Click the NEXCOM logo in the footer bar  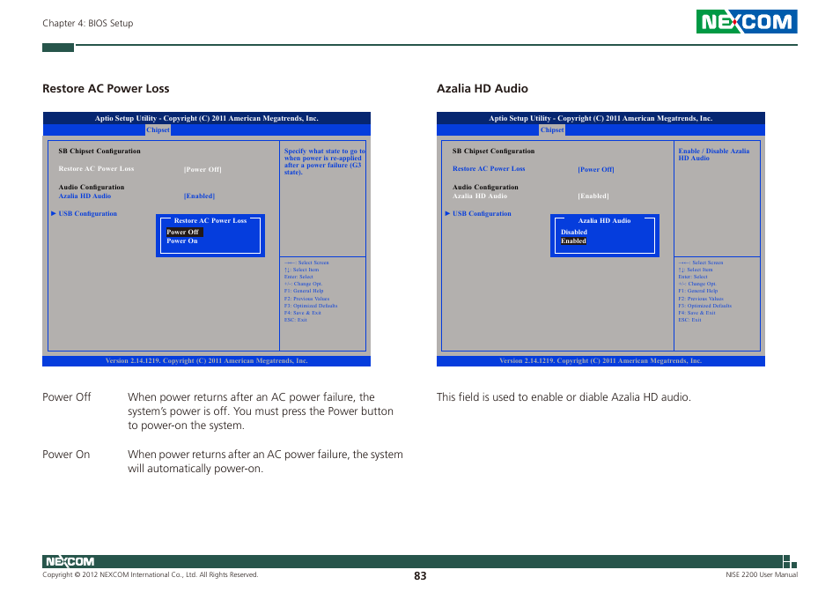pos(70,561)
